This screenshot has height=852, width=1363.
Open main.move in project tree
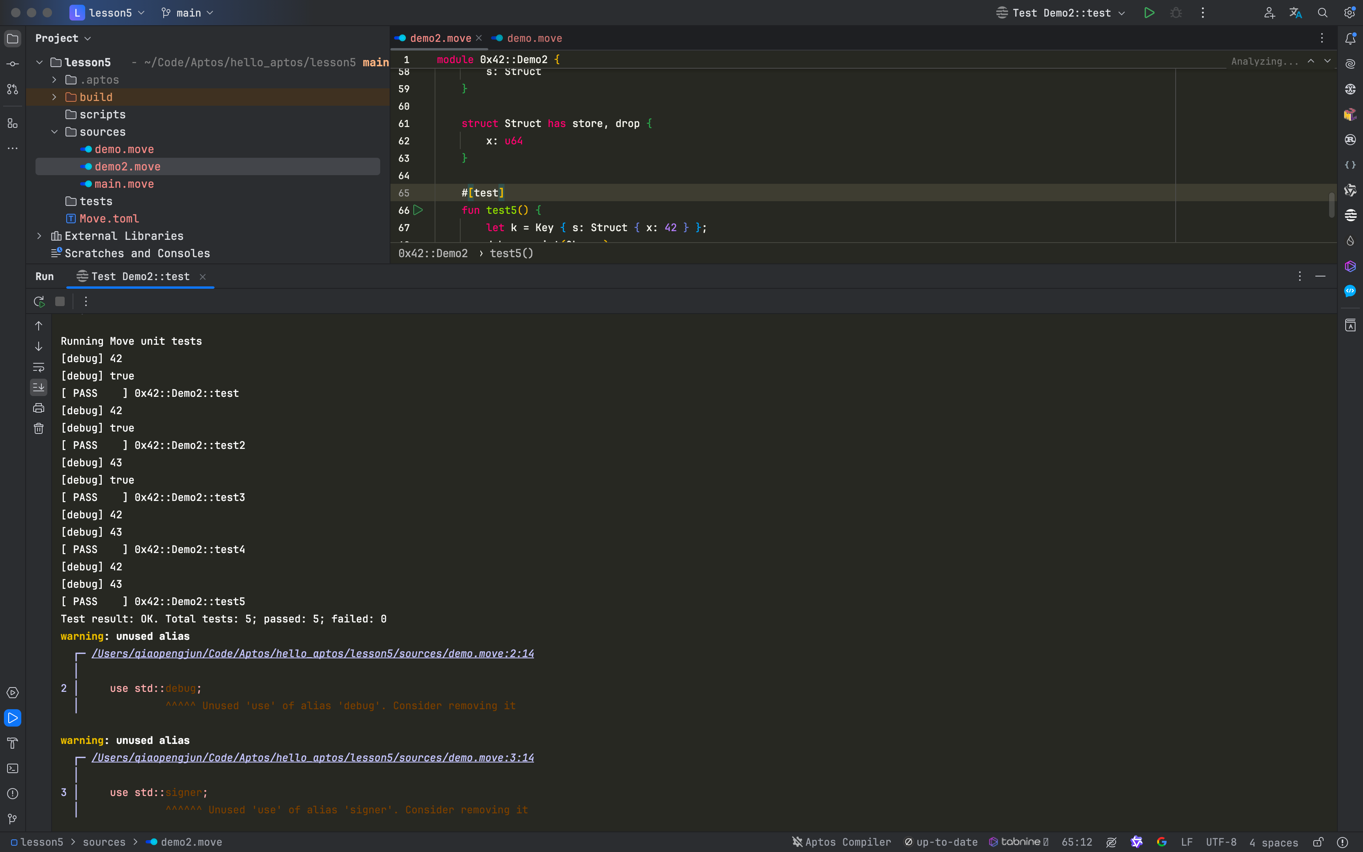pos(124,184)
